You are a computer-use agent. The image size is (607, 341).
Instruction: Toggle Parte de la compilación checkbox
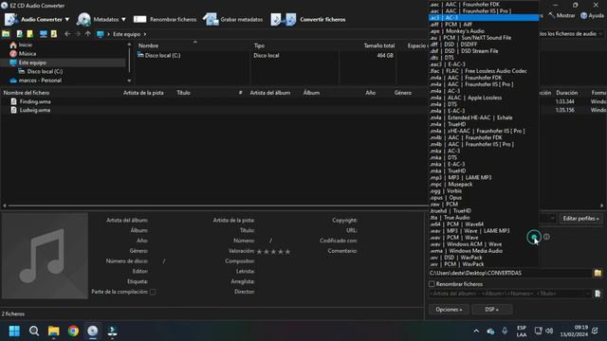(153, 292)
